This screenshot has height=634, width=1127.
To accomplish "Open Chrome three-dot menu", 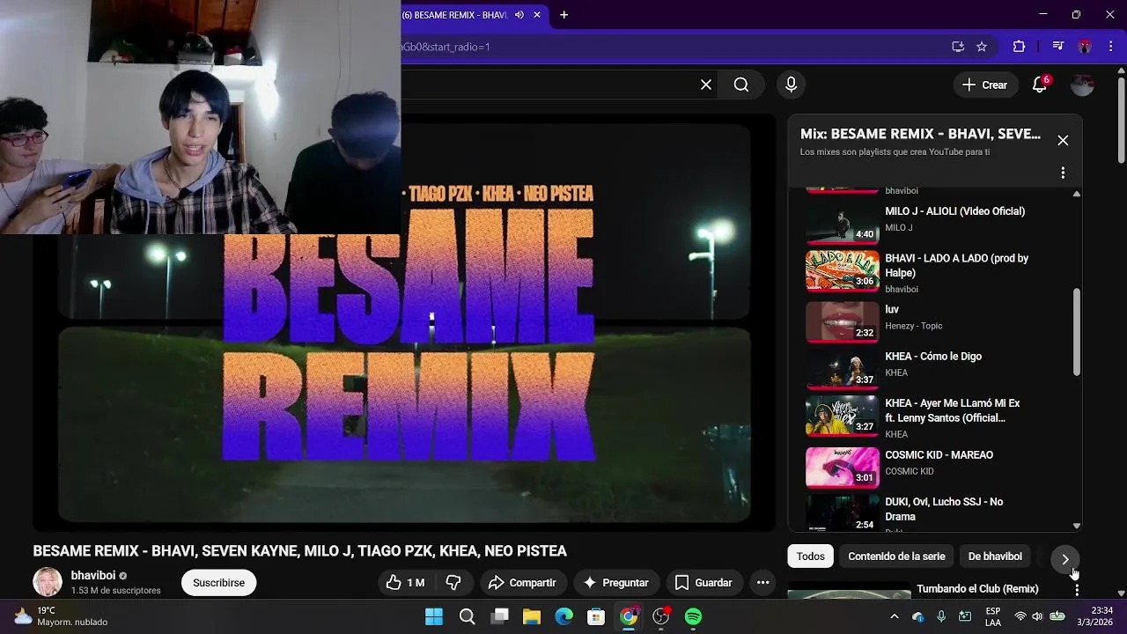I will (x=1110, y=47).
